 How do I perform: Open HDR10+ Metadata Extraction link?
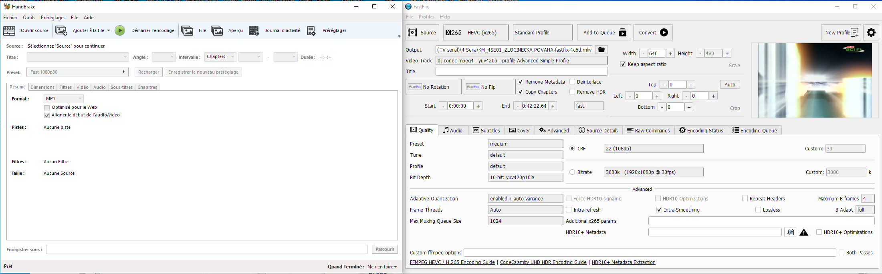click(624, 262)
